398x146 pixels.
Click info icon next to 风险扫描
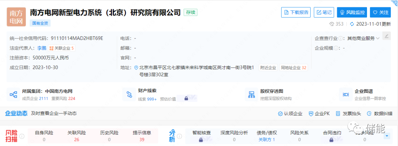coord(22,136)
